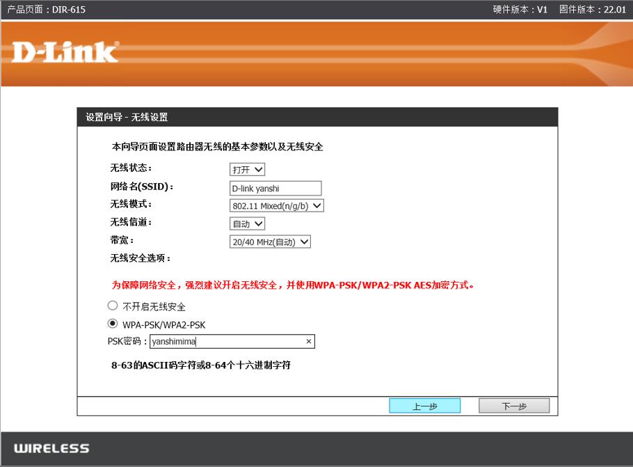Image resolution: width=633 pixels, height=467 pixels.
Task: Open the 无线状态 dropdown set to 打开
Action: 247,170
